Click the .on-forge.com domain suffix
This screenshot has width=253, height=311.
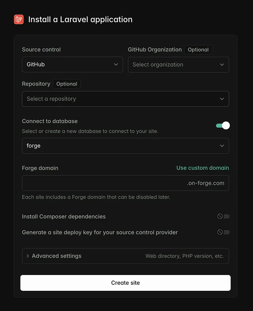(206, 183)
